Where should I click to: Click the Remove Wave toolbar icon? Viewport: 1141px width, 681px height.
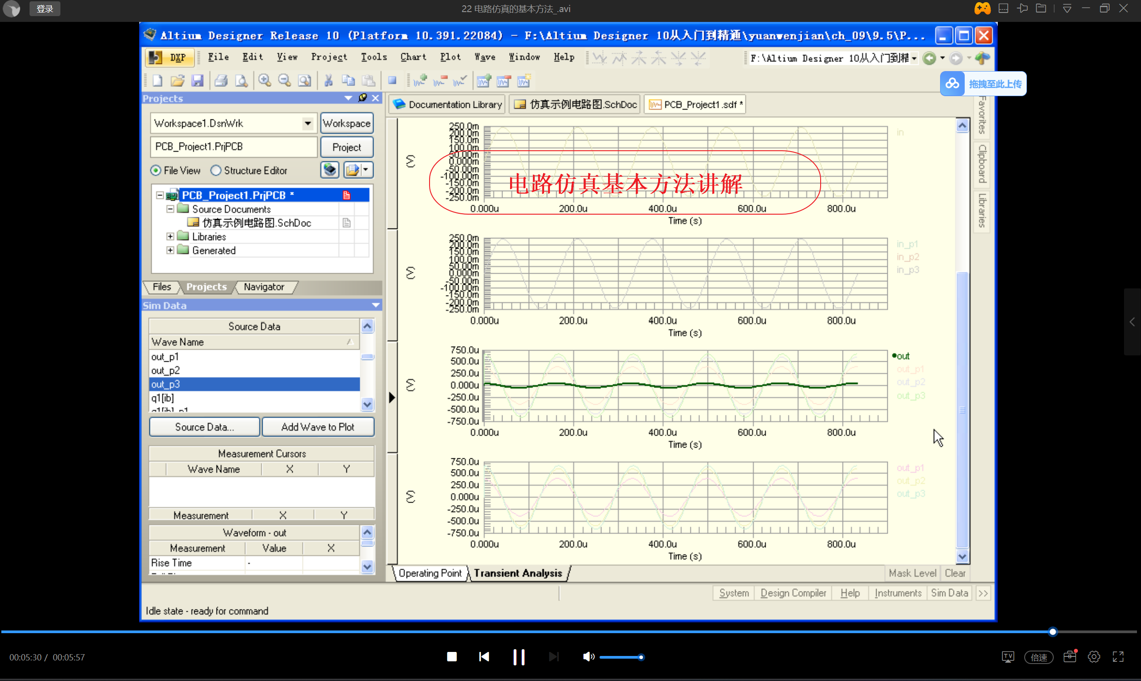440,81
